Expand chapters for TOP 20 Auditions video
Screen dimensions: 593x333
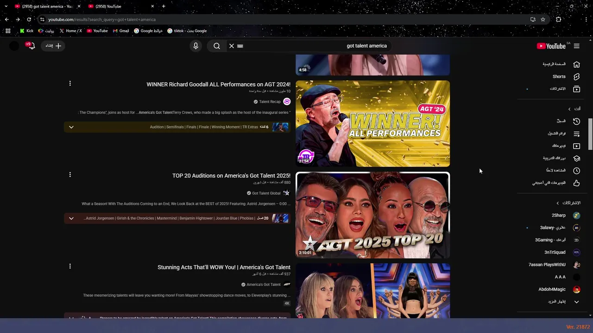click(71, 218)
